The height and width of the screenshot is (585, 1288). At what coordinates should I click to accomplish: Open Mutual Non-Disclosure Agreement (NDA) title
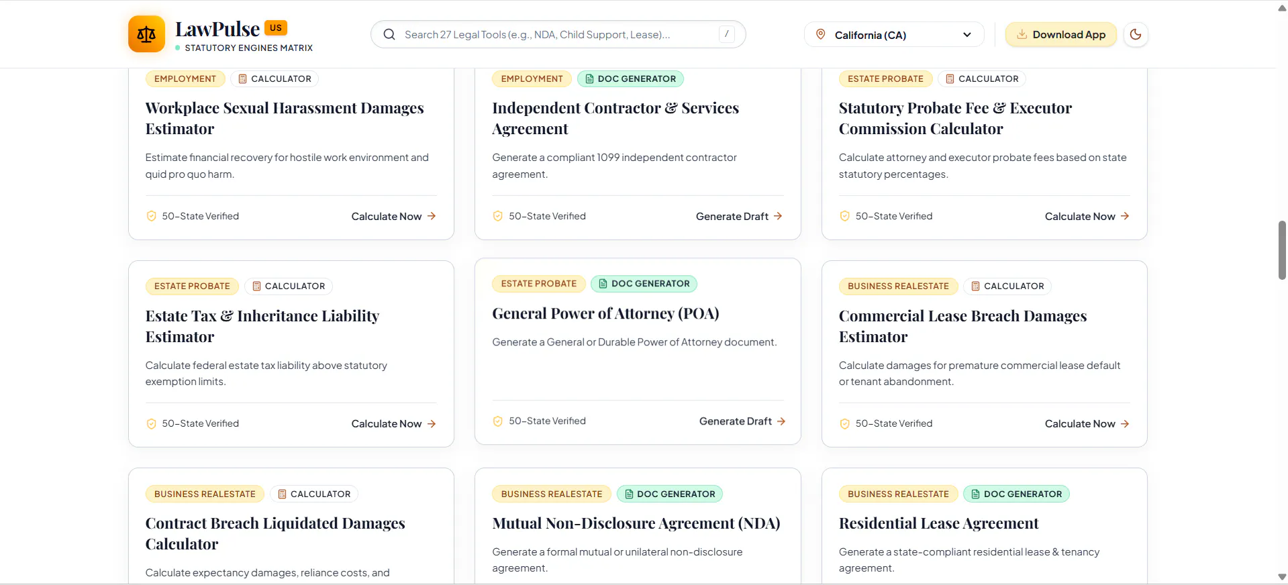point(636,523)
